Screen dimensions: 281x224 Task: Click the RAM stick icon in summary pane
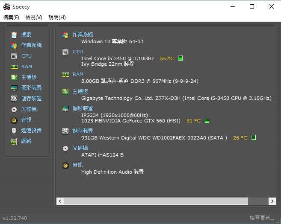pos(65,75)
